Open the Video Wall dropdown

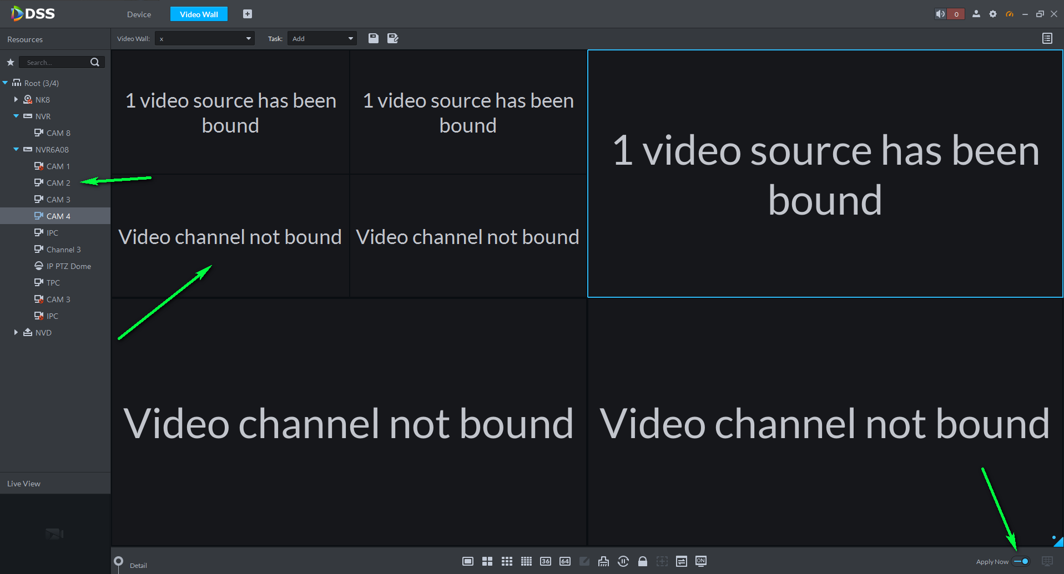204,38
